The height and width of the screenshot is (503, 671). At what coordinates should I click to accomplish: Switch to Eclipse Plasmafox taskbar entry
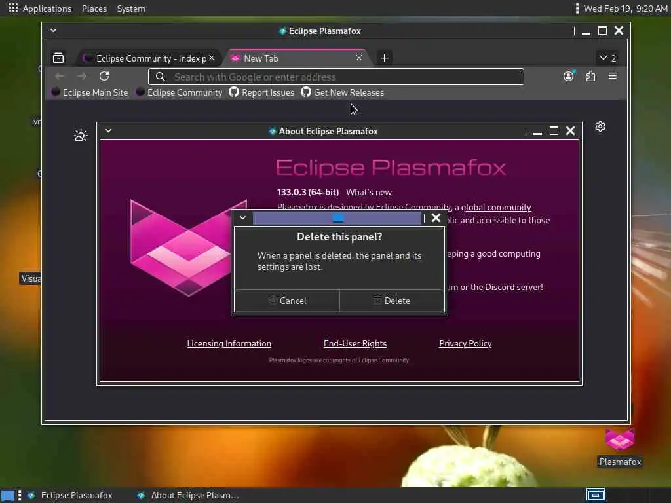[x=71, y=495]
